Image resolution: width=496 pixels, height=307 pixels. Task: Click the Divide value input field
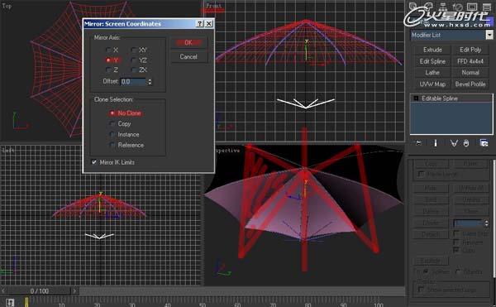[469, 223]
